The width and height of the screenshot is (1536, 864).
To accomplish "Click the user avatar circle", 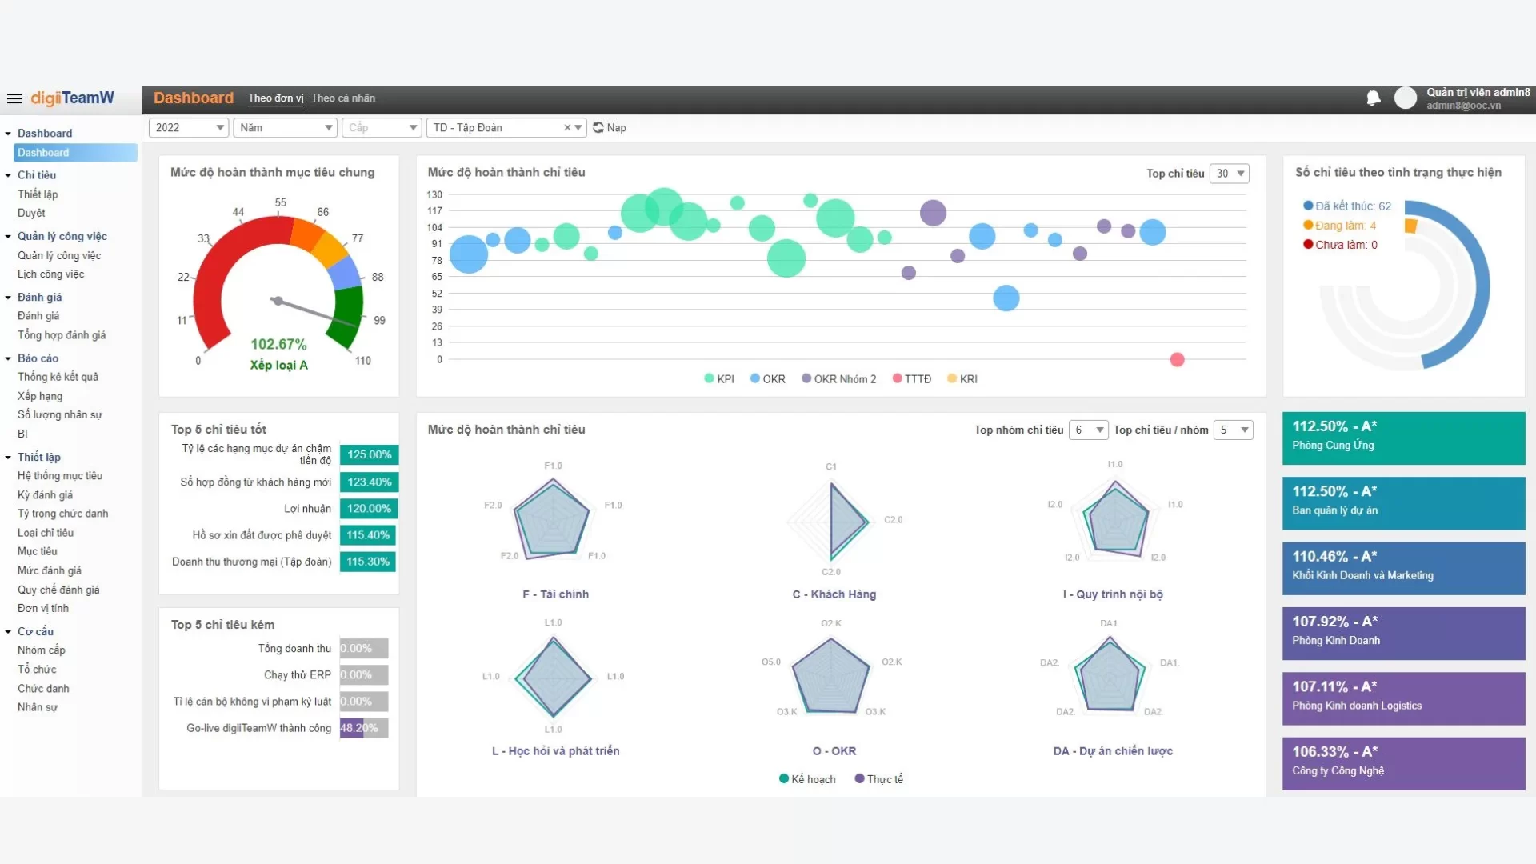I will point(1405,98).
